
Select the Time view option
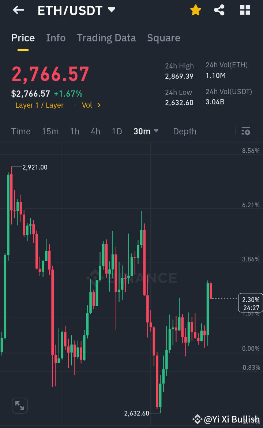pos(20,131)
